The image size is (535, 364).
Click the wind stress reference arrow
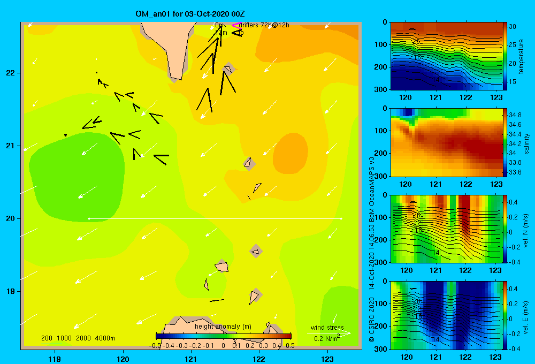(329, 333)
